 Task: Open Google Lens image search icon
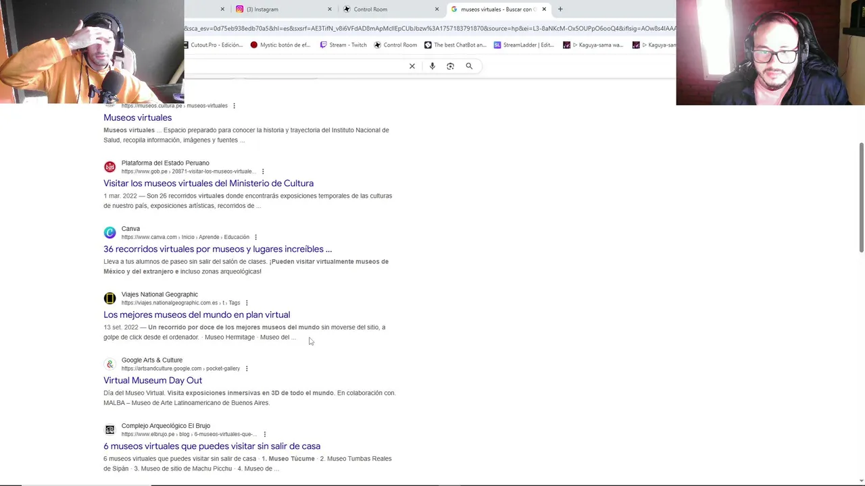[450, 66]
